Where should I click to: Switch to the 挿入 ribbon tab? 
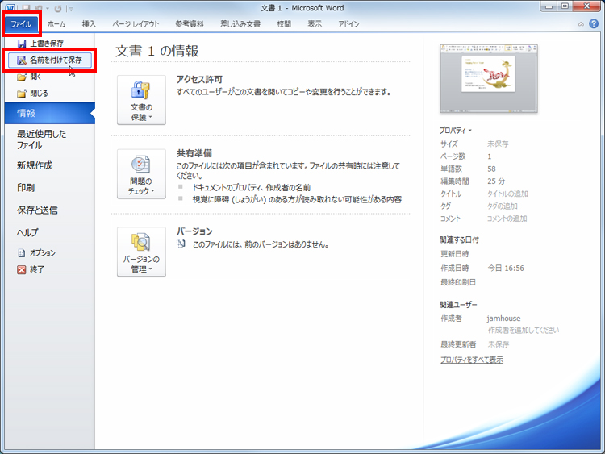click(x=89, y=24)
